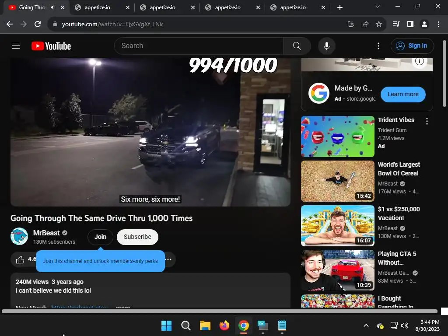448x336 pixels.
Task: Show hidden system tray icons chevron
Action: (366, 325)
